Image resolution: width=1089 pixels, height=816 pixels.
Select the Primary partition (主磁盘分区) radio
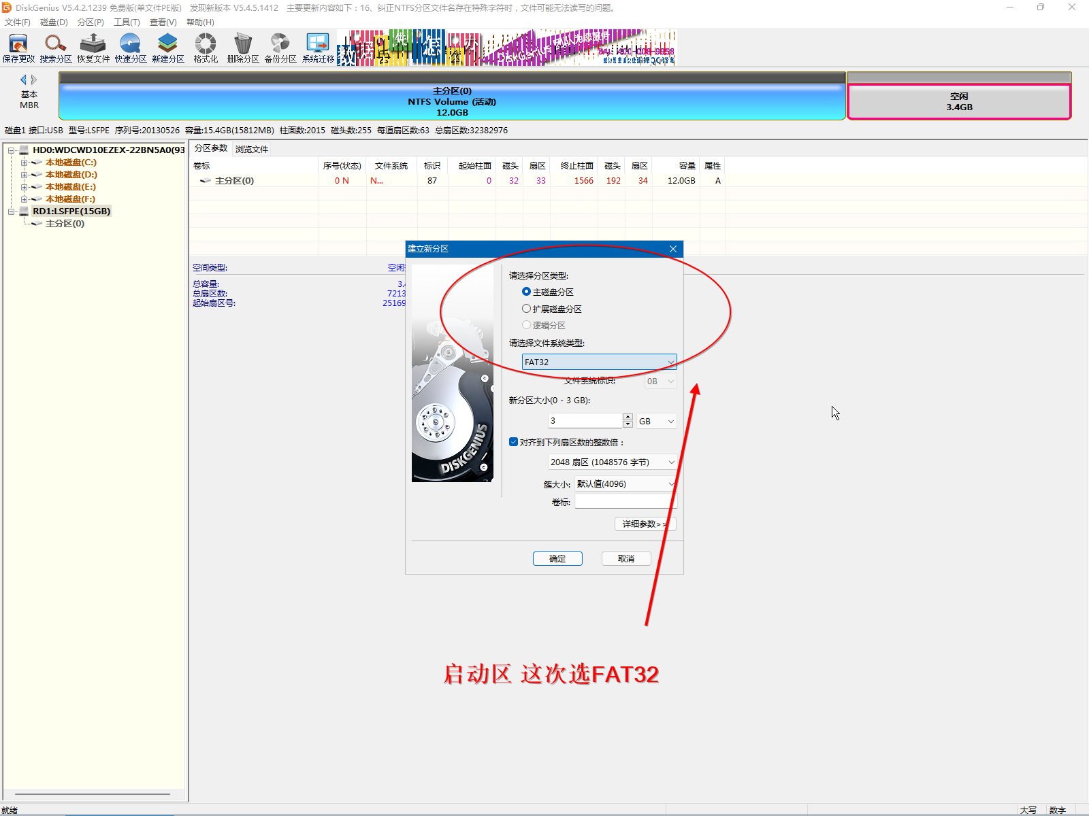[526, 292]
